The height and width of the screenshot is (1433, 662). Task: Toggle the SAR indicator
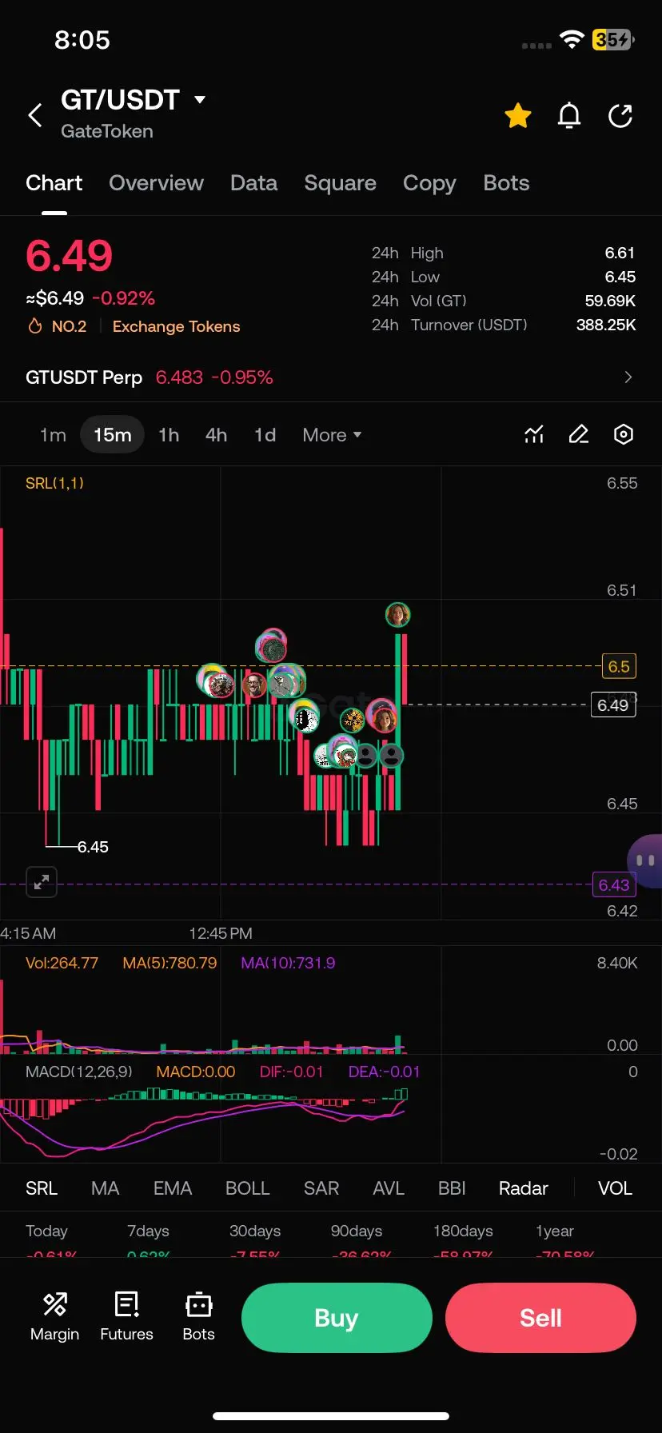(x=321, y=1188)
